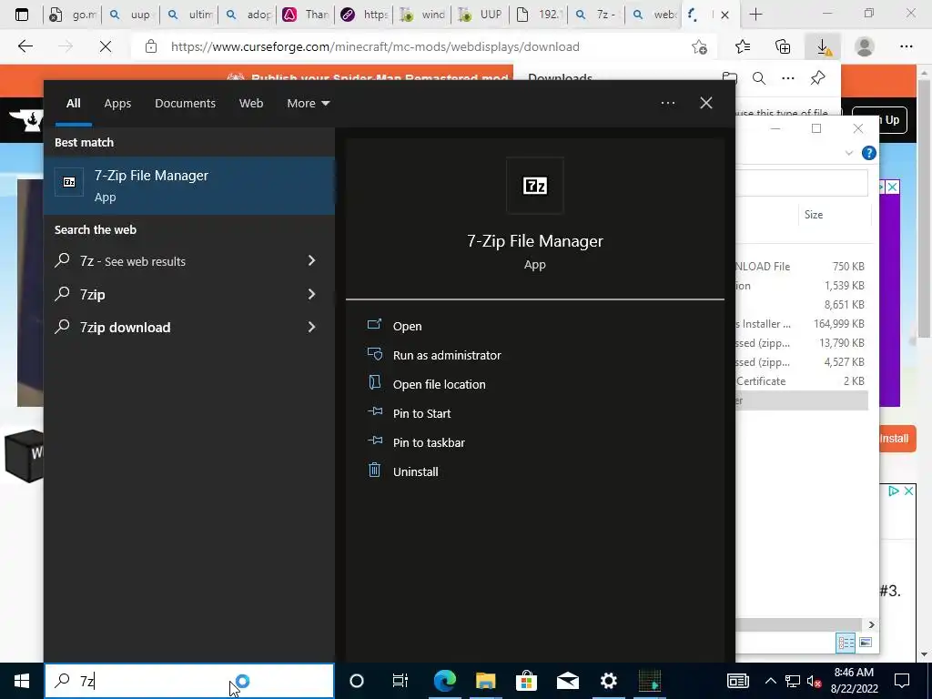Close the Windows search panel
This screenshot has height=699, width=932.
coord(705,103)
